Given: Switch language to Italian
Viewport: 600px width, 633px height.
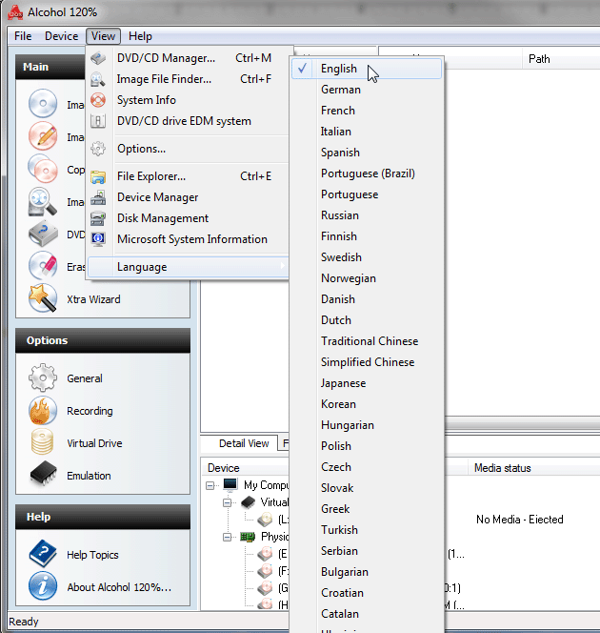Looking at the screenshot, I should [367, 132].
